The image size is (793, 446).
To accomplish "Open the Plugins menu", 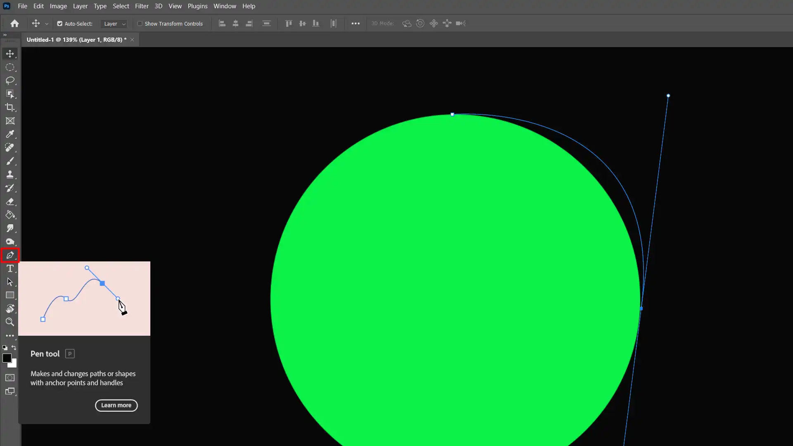I will (197, 6).
